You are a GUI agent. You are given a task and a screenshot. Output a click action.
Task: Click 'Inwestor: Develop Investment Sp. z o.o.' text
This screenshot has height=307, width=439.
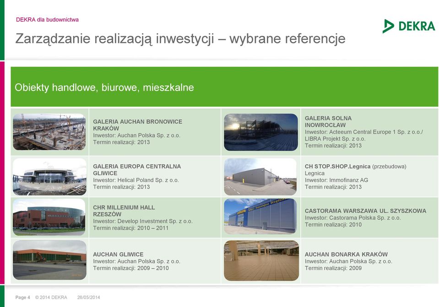point(143,221)
